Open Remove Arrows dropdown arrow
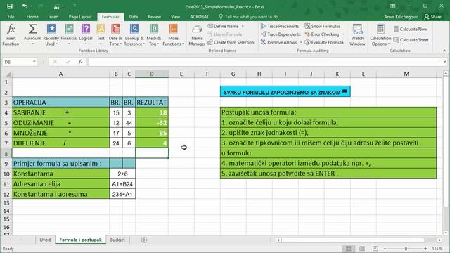The image size is (450, 253). point(301,42)
